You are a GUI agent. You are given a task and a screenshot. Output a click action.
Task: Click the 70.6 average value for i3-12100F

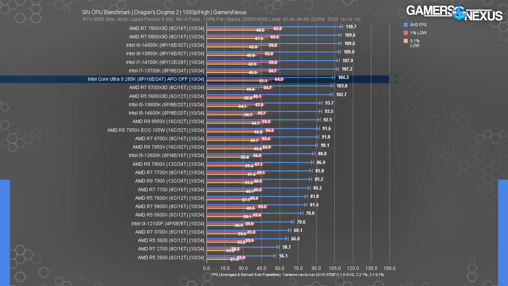pos(301,222)
